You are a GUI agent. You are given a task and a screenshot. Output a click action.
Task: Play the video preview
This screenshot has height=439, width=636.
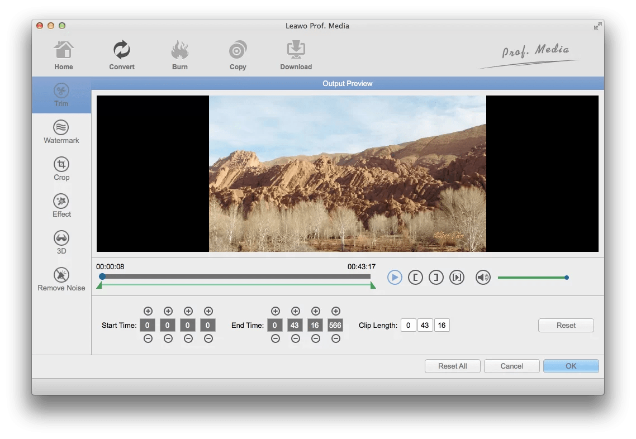coord(395,277)
